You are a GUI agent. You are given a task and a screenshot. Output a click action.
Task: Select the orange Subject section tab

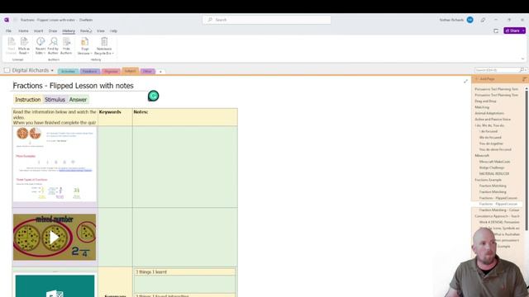130,71
